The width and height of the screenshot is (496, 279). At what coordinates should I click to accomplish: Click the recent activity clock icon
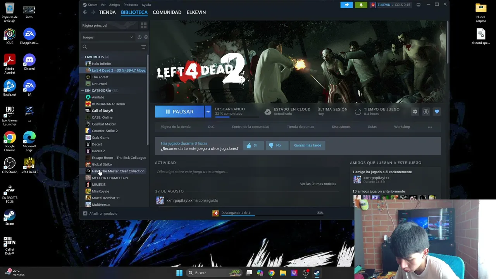(x=139, y=37)
